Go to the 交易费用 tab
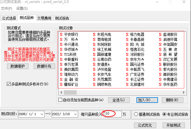The image size is (191, 129). (44, 18)
